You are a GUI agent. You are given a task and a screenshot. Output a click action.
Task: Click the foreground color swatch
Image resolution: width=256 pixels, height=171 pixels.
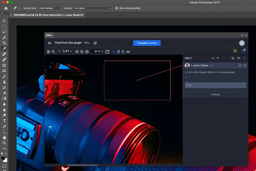tap(3, 158)
